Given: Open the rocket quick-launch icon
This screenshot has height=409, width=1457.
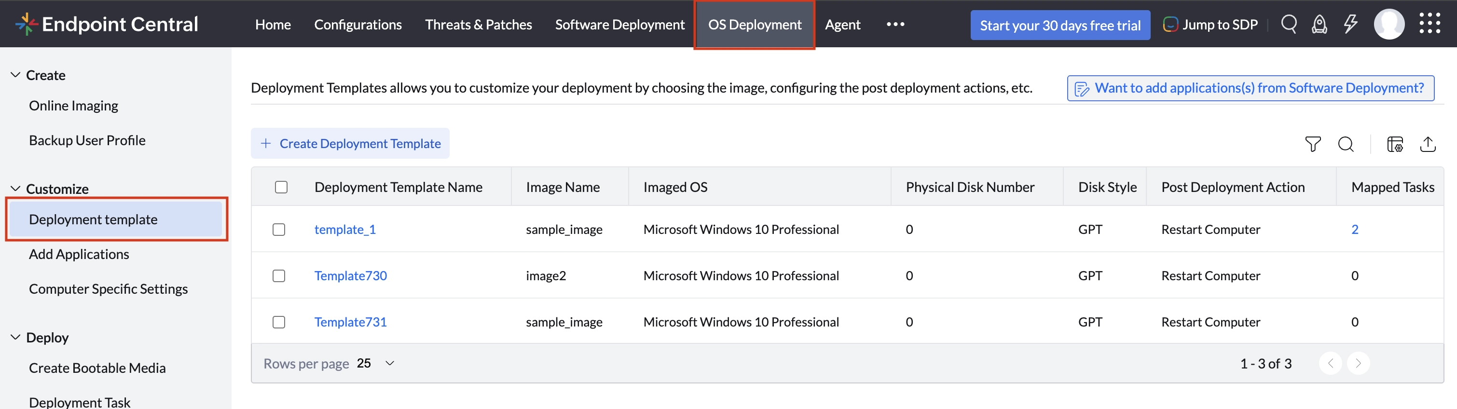Looking at the screenshot, I should point(1320,24).
